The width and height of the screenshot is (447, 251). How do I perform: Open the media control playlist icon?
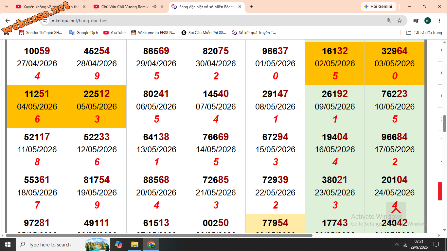[416, 21]
